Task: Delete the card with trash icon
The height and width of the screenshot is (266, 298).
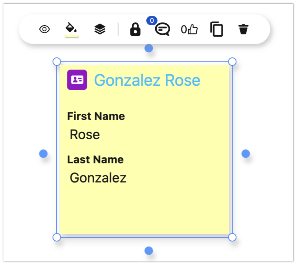Action: [x=243, y=29]
